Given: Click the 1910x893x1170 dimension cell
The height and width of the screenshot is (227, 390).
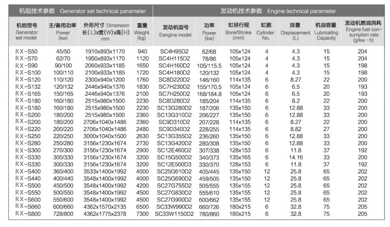Looking at the screenshot, I should 105,51.
